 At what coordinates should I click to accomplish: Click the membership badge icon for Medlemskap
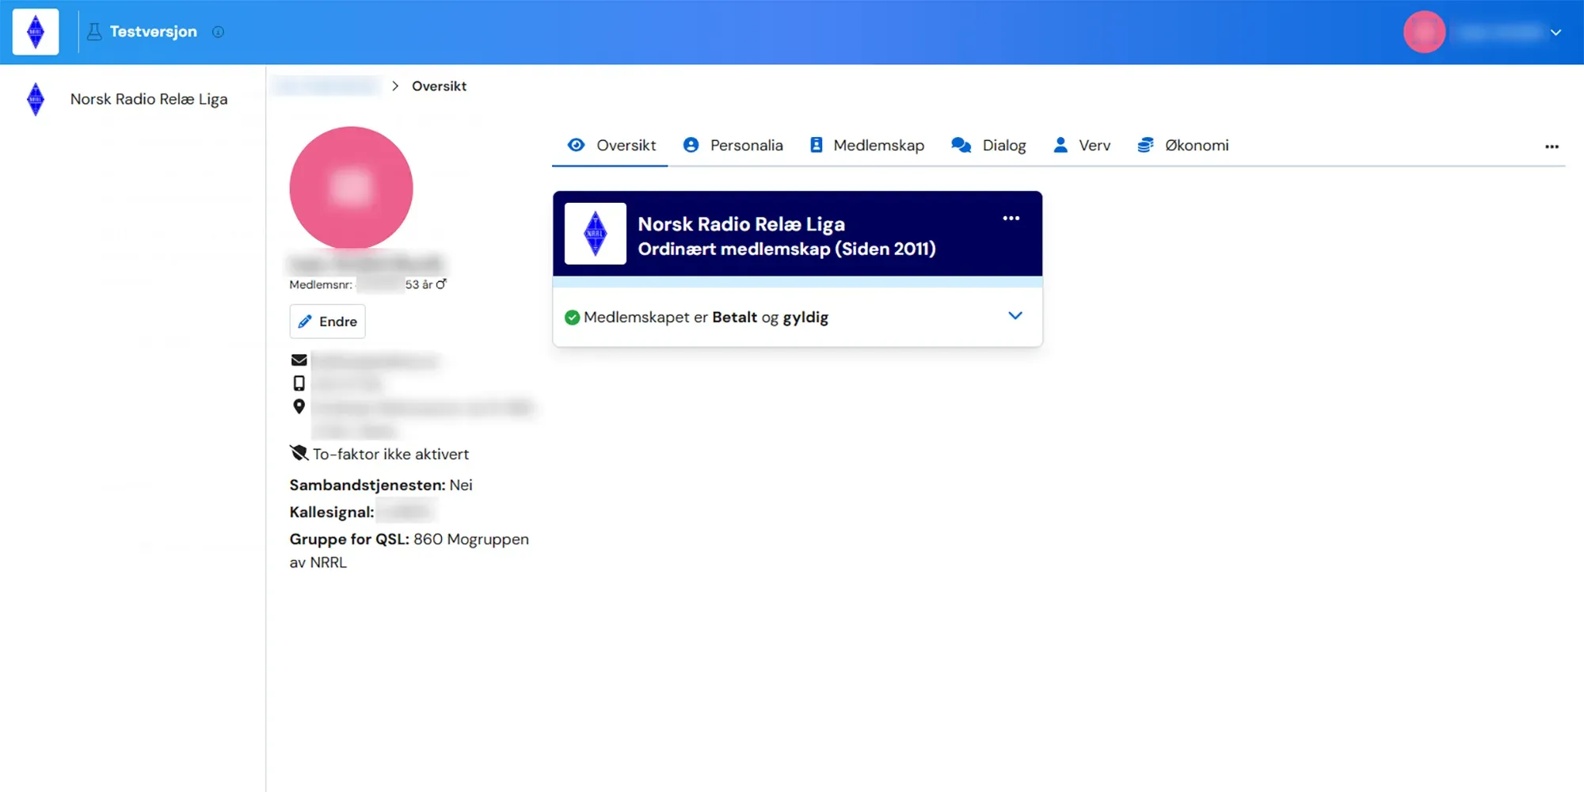(x=817, y=145)
